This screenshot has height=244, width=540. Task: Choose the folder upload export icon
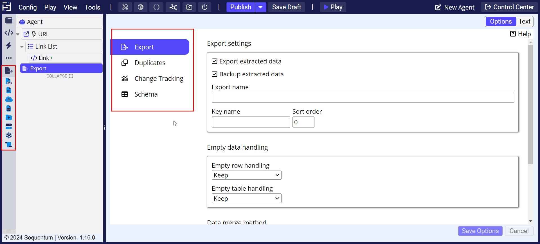tap(9, 117)
